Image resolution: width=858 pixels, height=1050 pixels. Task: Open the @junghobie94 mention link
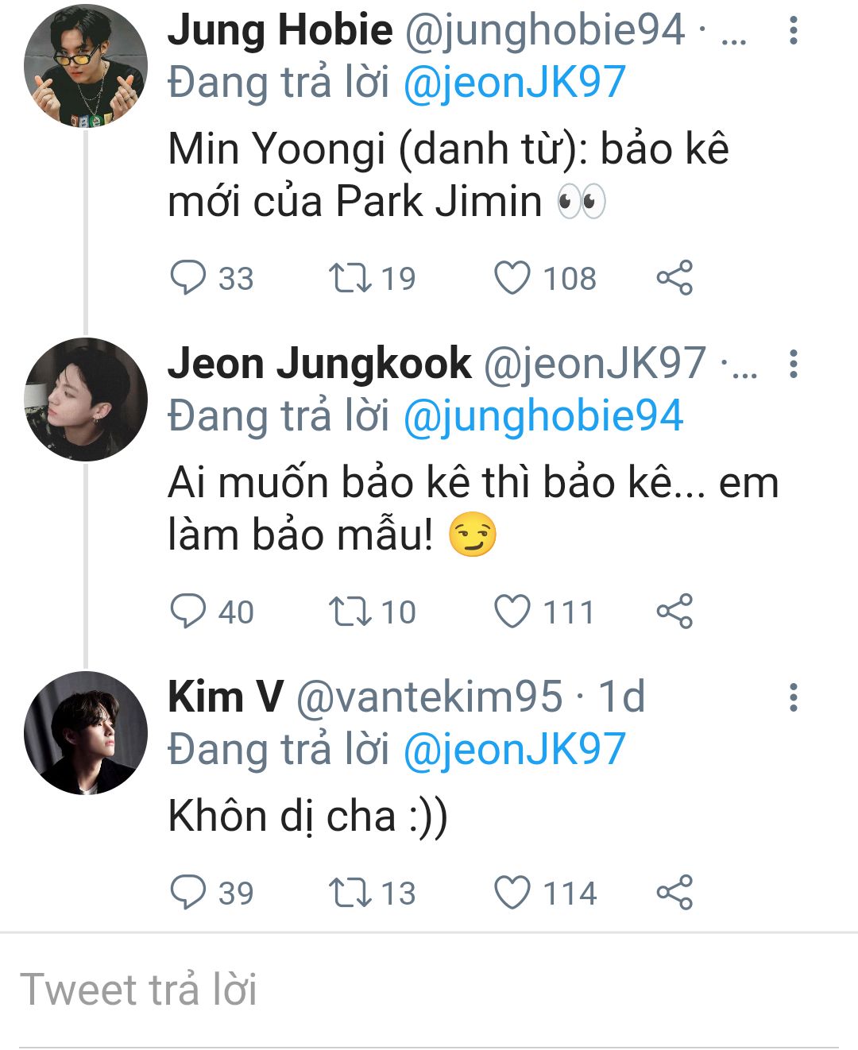click(543, 416)
